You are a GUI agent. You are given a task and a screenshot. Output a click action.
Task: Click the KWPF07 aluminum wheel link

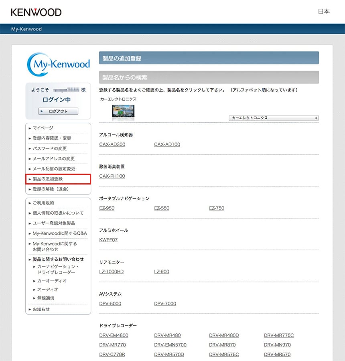[108, 240]
